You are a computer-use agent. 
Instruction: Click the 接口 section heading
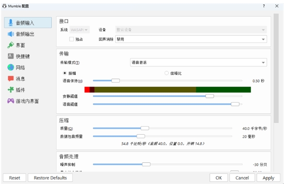click(x=64, y=22)
